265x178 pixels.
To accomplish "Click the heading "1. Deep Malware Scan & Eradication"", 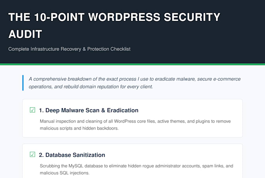I will click(x=88, y=110).
